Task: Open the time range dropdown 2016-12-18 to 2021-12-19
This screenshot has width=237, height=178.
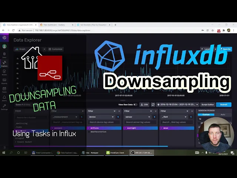Action: coord(178,105)
